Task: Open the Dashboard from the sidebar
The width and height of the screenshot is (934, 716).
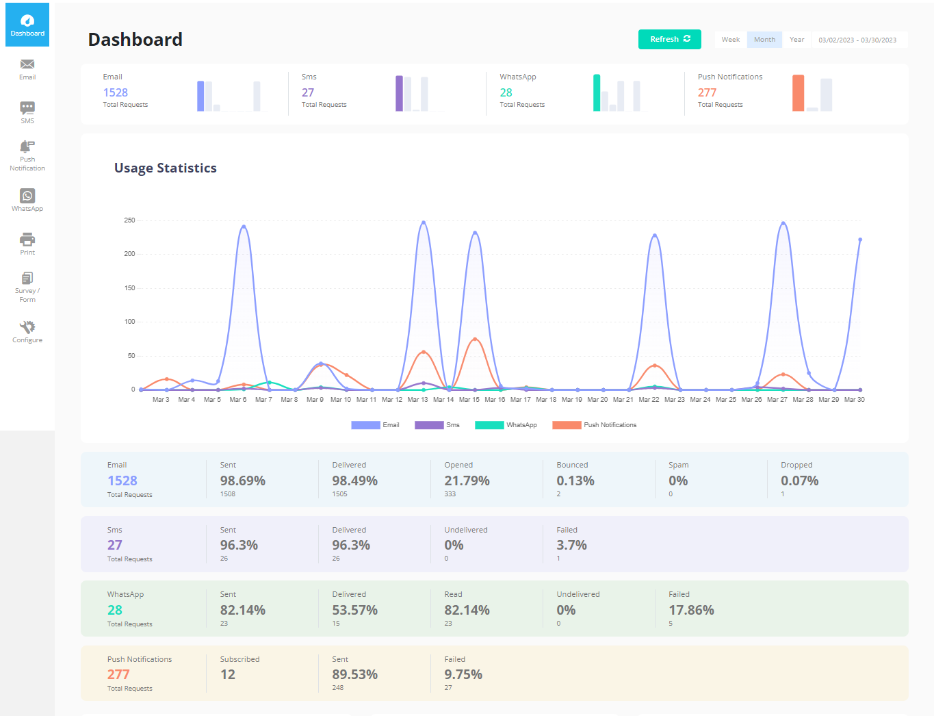Action: tap(27, 24)
